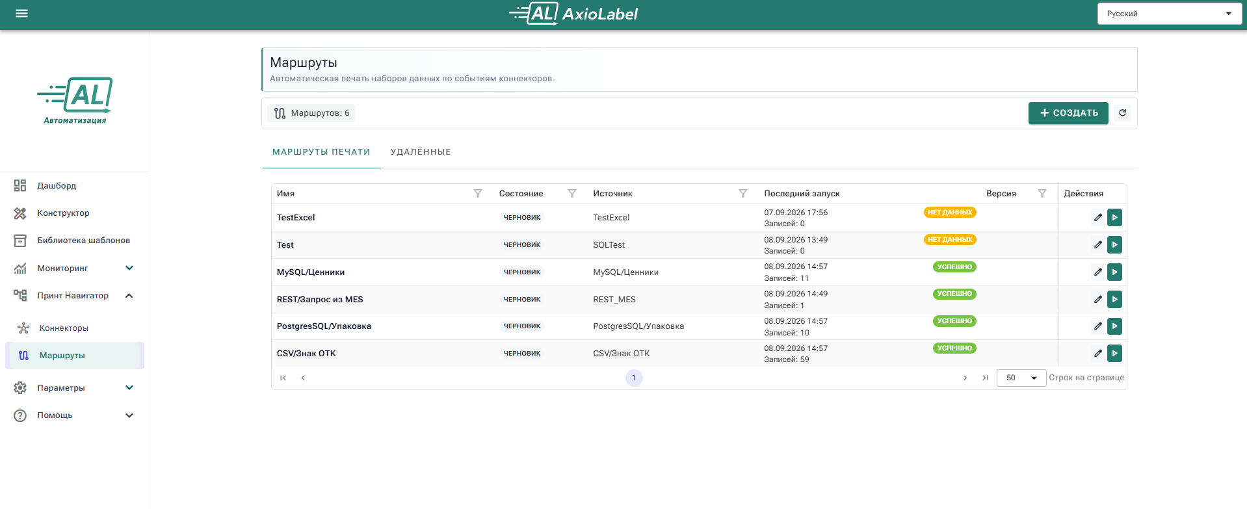Edit the REST/Запрос из MES route
The width and height of the screenshot is (1247, 509).
(1097, 300)
